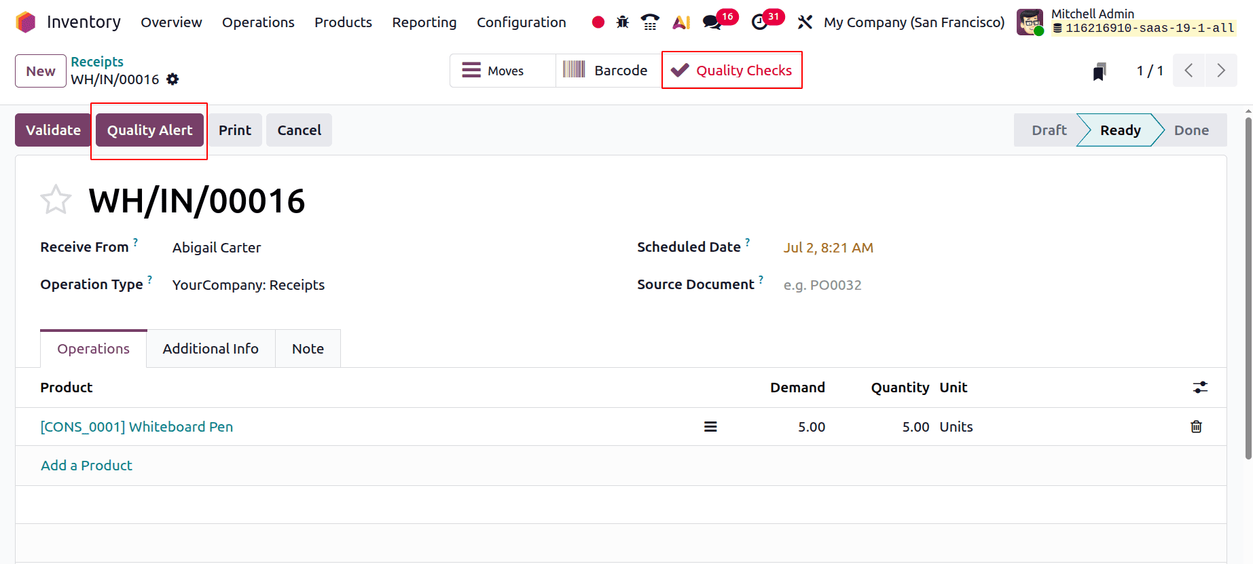Switch to the Additional Info tab
This screenshot has height=564, width=1253.
(211, 349)
